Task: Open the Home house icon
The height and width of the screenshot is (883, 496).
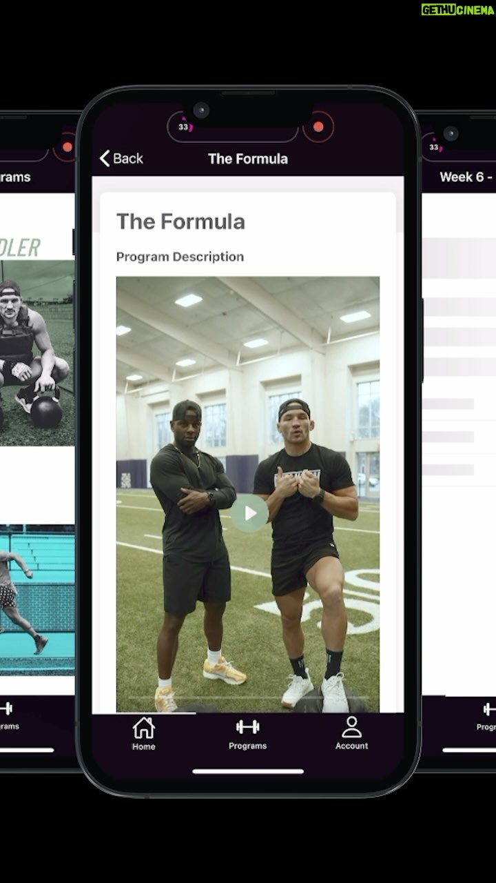Action: [144, 728]
